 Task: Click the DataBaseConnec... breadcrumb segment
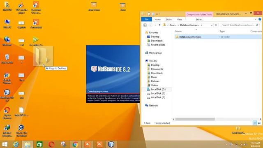pyautogui.click(x=189, y=25)
